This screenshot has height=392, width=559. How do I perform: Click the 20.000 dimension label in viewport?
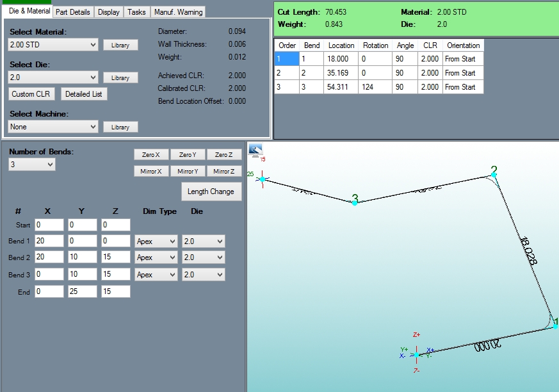point(488,346)
